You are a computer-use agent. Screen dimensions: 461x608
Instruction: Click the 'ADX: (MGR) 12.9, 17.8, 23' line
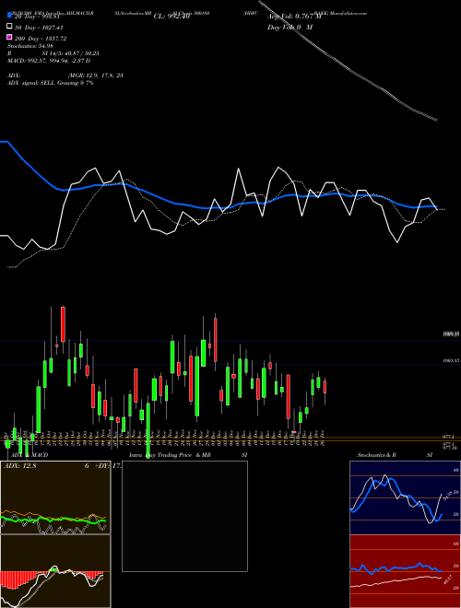pos(65,76)
